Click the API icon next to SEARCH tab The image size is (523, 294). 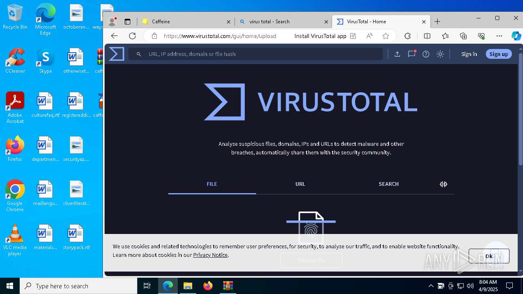tap(443, 184)
